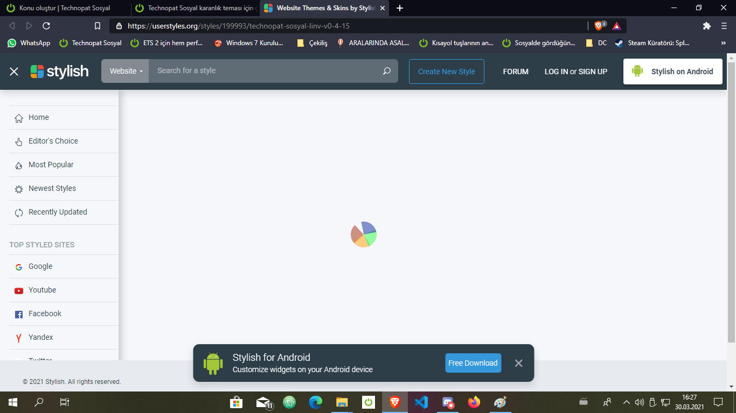Open a new browser tab

point(400,8)
